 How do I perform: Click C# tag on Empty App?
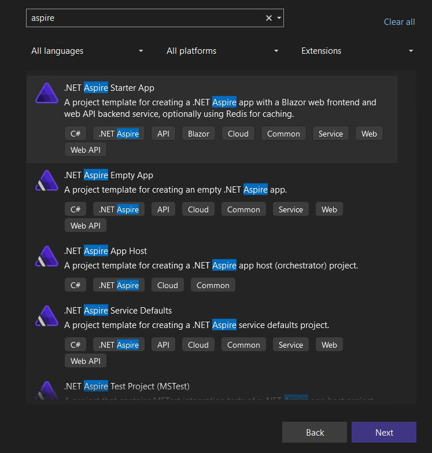tap(75, 209)
